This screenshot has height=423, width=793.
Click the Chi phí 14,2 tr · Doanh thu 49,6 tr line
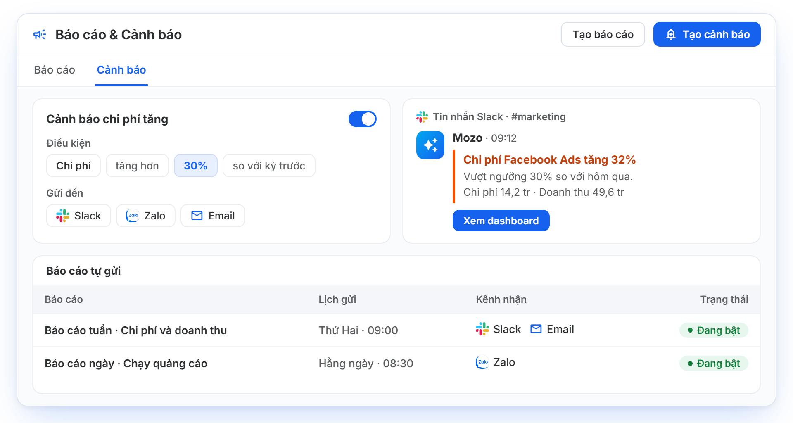[544, 192]
